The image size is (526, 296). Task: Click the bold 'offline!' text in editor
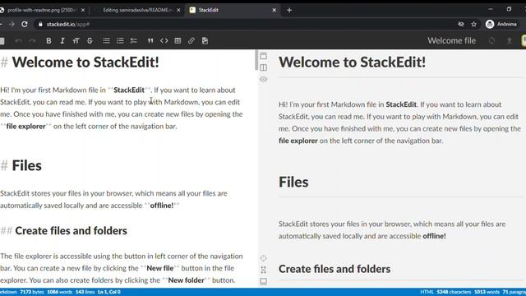pos(162,206)
